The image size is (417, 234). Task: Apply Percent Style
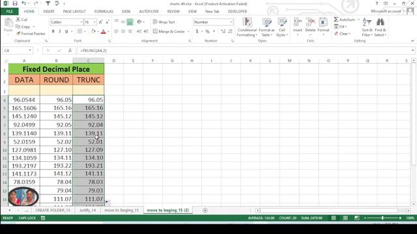207,32
